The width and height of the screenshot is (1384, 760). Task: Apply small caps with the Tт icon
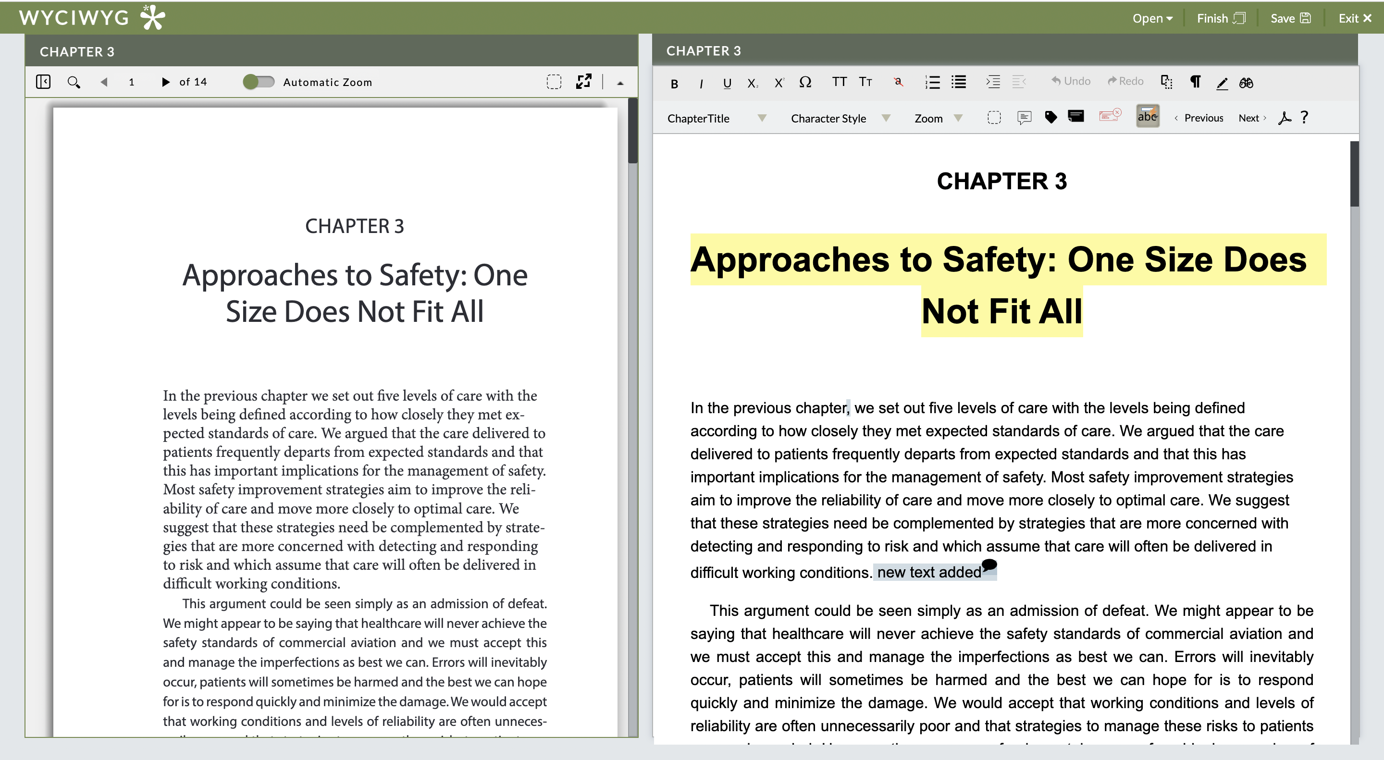[865, 82]
